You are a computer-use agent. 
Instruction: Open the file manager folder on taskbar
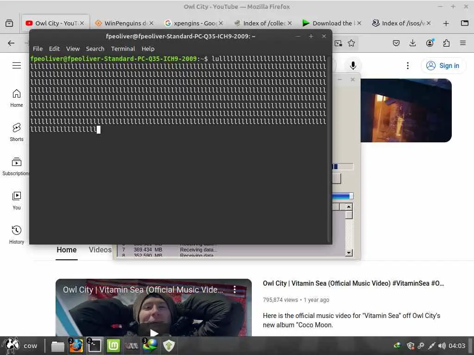[57, 346]
